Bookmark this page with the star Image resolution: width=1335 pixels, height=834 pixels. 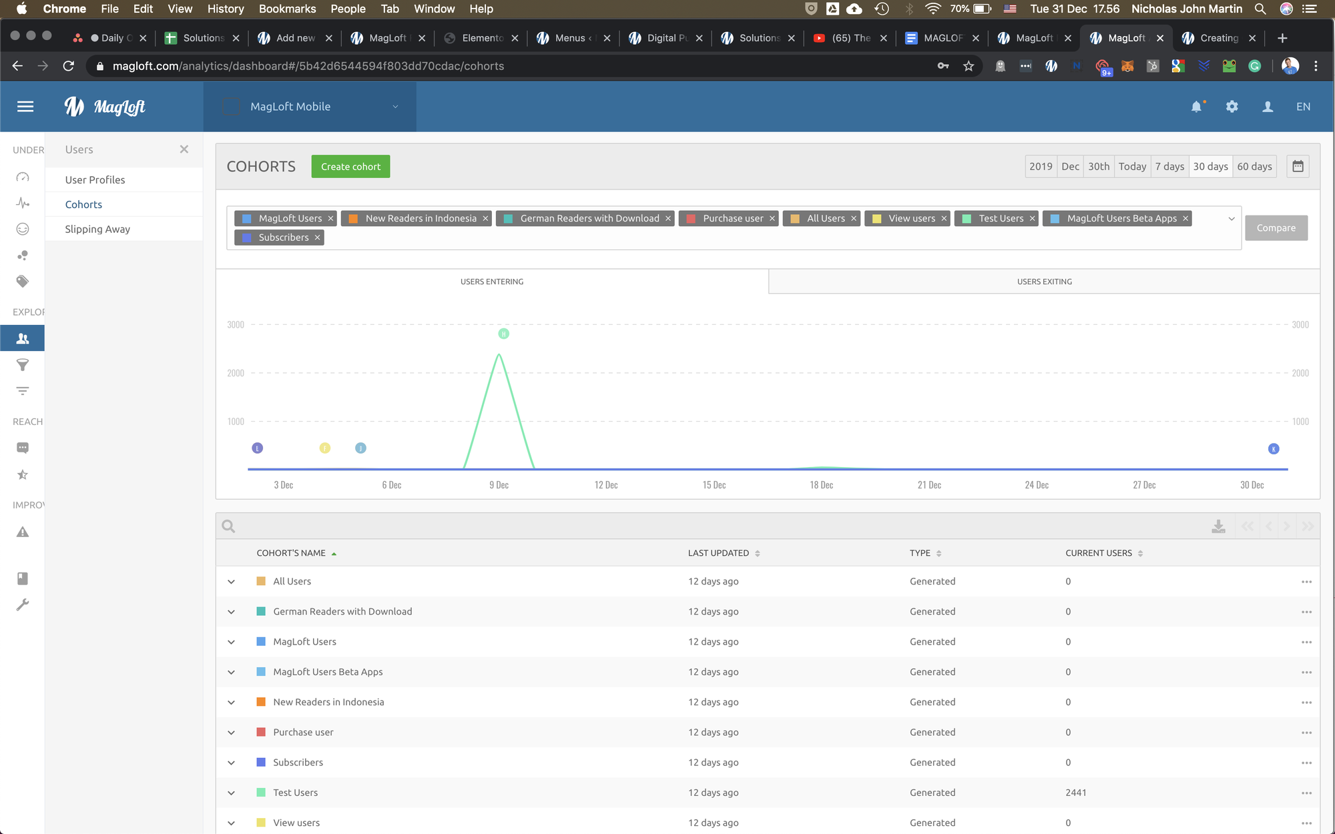click(x=969, y=66)
